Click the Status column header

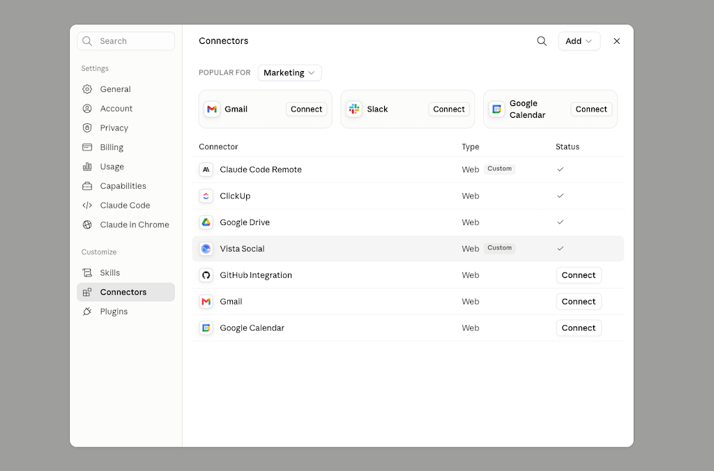(568, 147)
